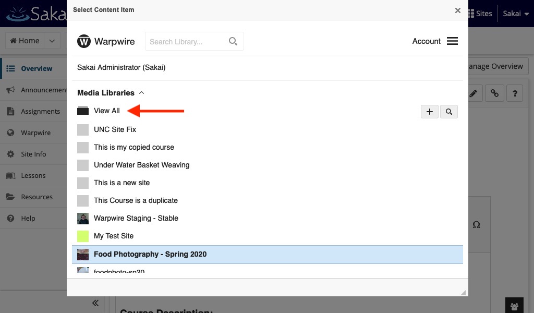The image size is (534, 313).
Task: Open the UNC Site Fix library
Action: pos(115,129)
